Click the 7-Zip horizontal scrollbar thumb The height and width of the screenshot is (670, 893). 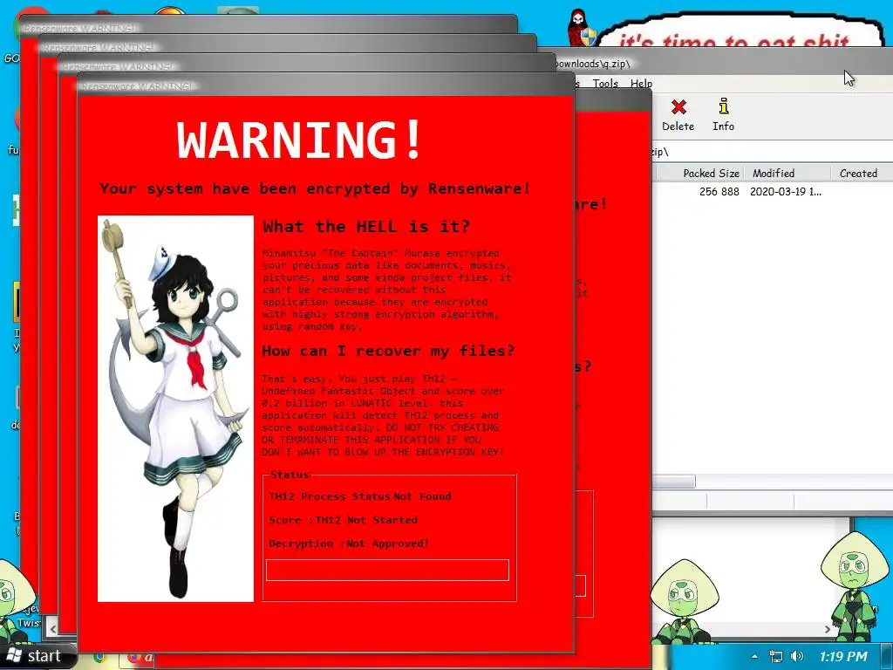click(x=673, y=482)
